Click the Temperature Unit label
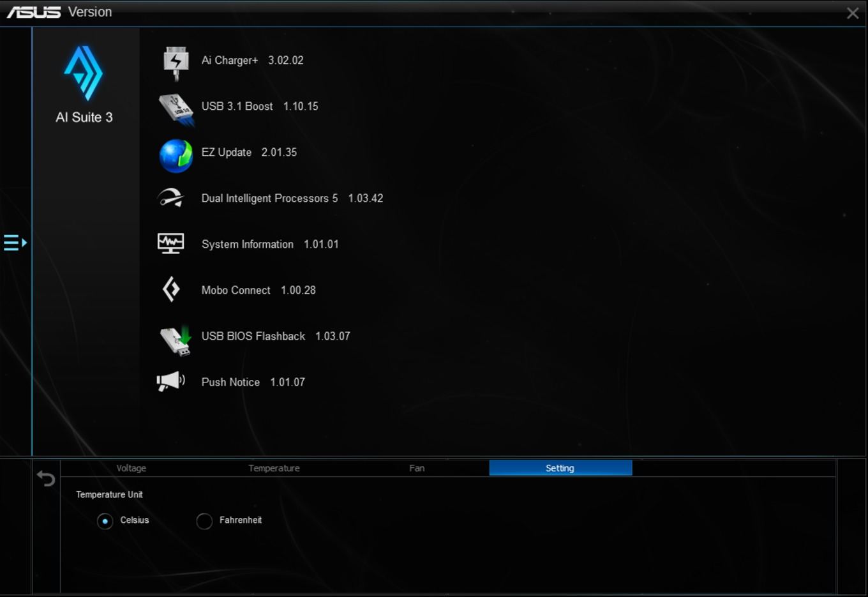This screenshot has height=597, width=868. (109, 494)
